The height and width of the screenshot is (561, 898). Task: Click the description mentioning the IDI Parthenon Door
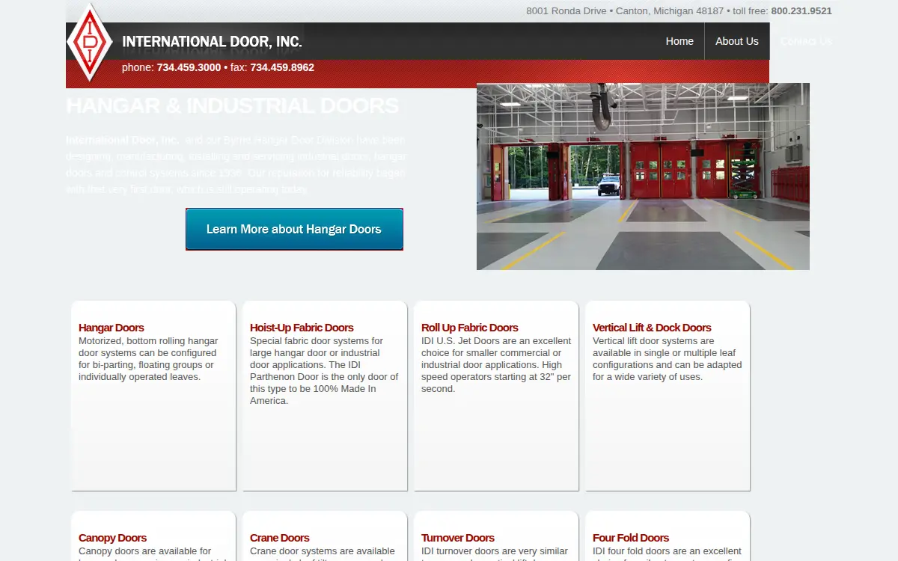(324, 371)
